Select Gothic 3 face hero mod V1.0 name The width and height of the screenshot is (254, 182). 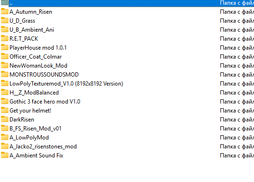(45, 102)
